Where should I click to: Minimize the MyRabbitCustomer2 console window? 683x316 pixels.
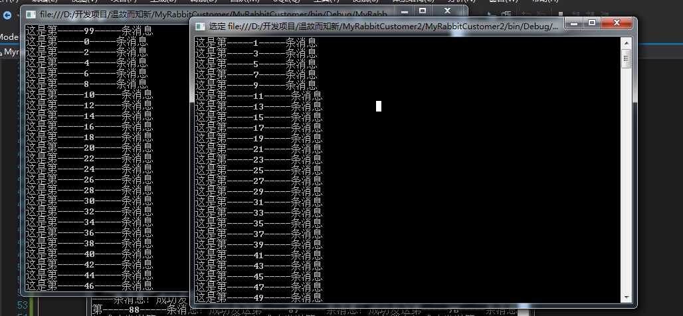[575, 23]
